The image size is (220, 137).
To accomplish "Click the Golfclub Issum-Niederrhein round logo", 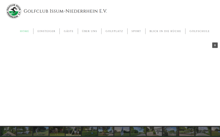I will pos(14,11).
